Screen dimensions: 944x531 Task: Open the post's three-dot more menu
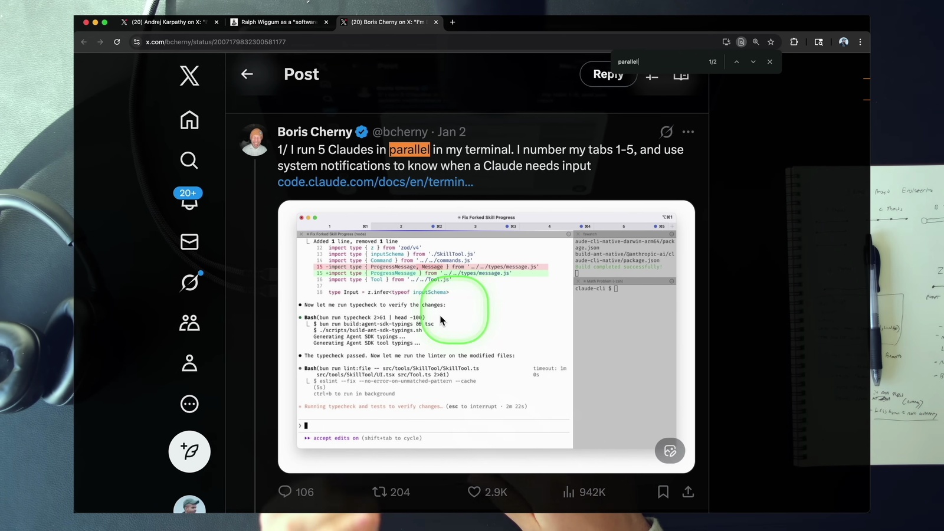pos(688,132)
